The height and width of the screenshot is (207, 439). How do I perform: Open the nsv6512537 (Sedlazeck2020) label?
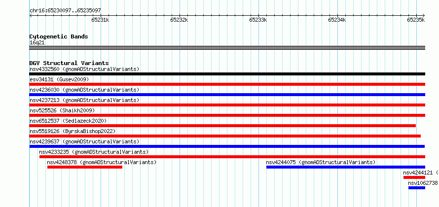pos(68,121)
